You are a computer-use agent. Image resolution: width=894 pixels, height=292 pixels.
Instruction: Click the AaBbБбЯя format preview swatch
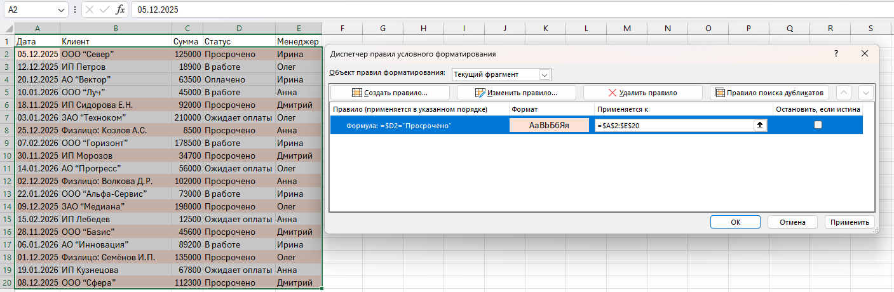tap(549, 126)
